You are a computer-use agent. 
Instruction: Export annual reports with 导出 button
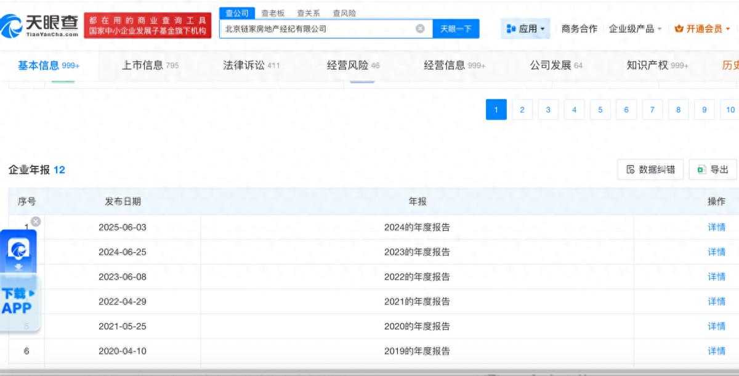(x=713, y=170)
